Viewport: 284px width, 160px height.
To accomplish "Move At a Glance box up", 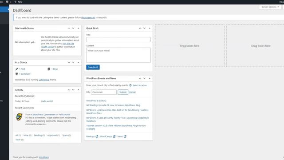I will tap(69, 62).
